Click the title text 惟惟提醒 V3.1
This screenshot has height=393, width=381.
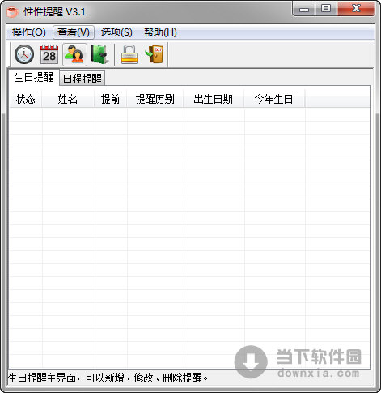55,12
